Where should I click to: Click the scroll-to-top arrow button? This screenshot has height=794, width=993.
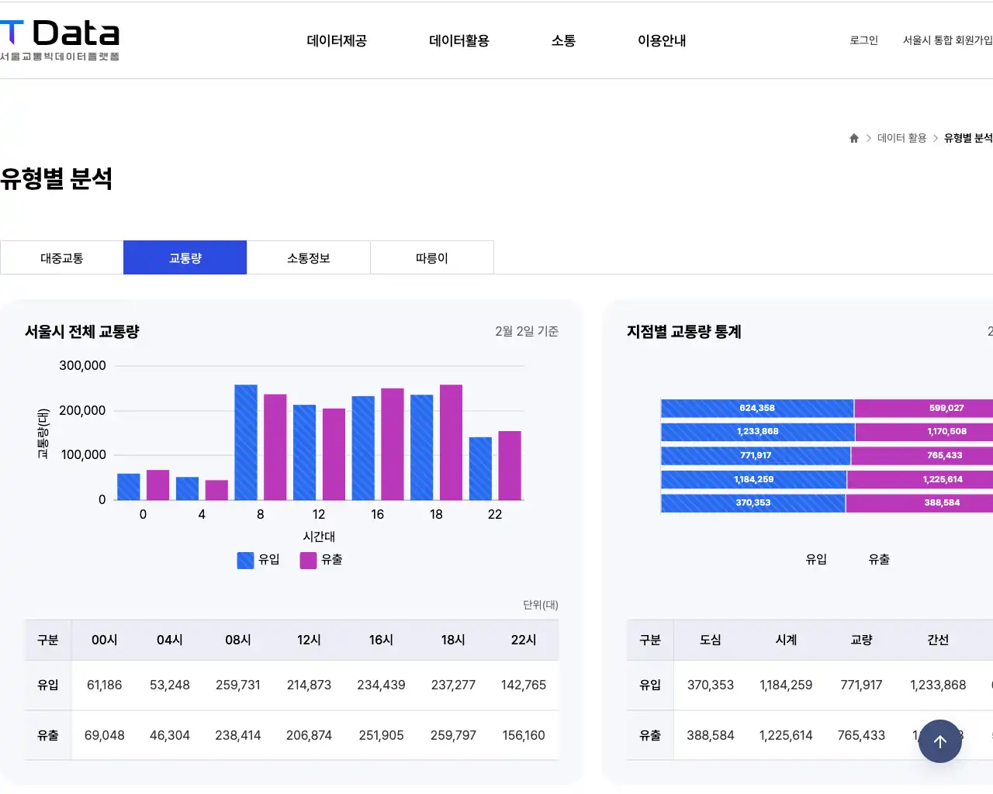tap(940, 741)
